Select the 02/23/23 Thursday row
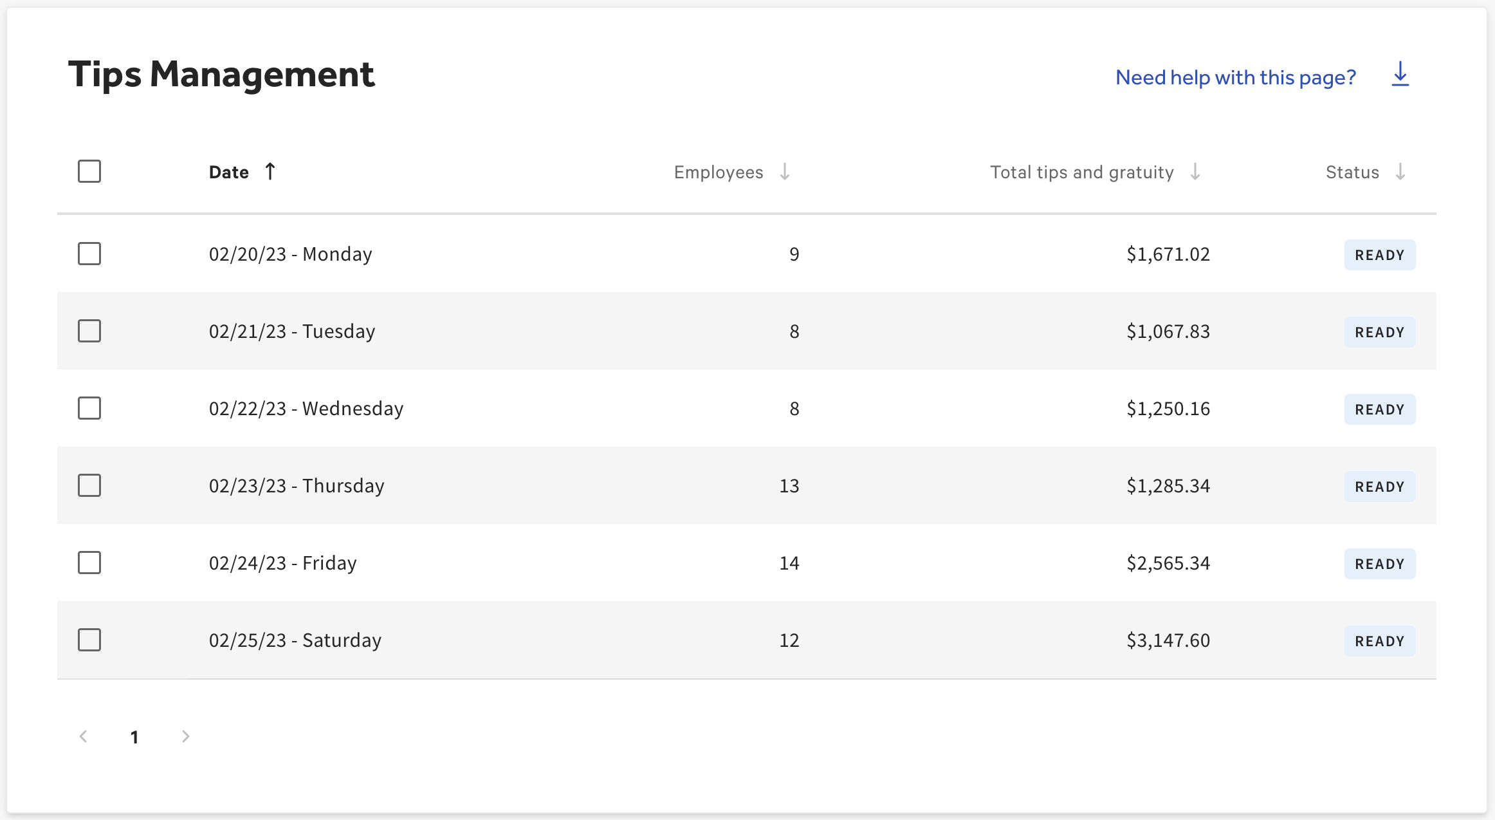 click(x=89, y=485)
